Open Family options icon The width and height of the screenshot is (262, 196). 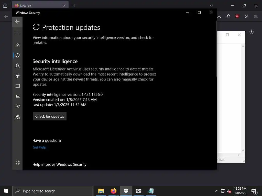tap(18, 117)
